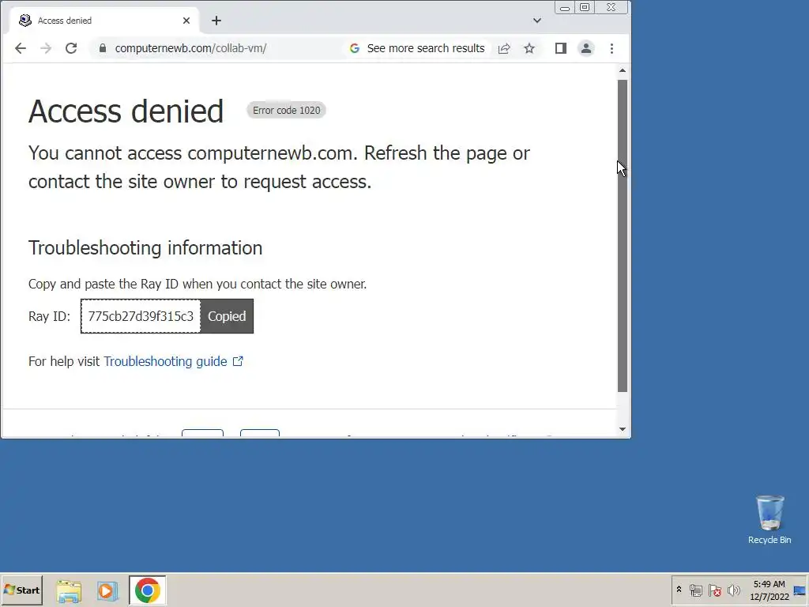Click the page scrollbar up arrow

pyautogui.click(x=623, y=70)
